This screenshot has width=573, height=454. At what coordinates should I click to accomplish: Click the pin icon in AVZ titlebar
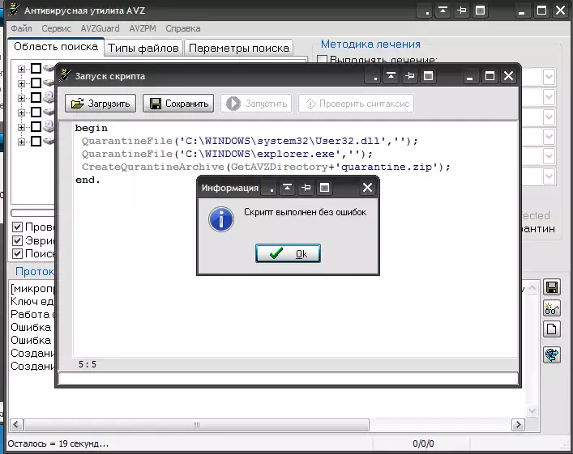click(461, 11)
